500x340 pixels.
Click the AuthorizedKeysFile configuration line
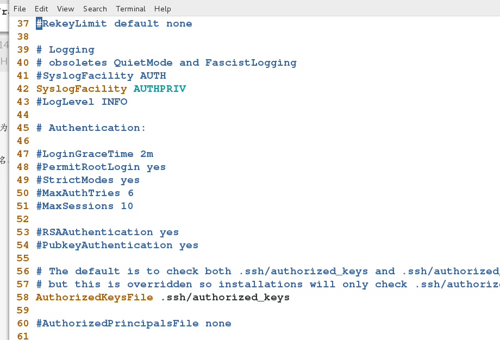[163, 297]
